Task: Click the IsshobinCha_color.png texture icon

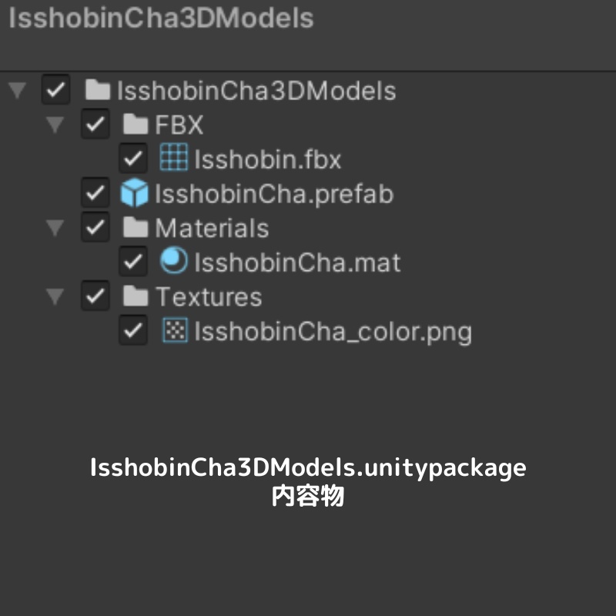Action: pos(174,331)
